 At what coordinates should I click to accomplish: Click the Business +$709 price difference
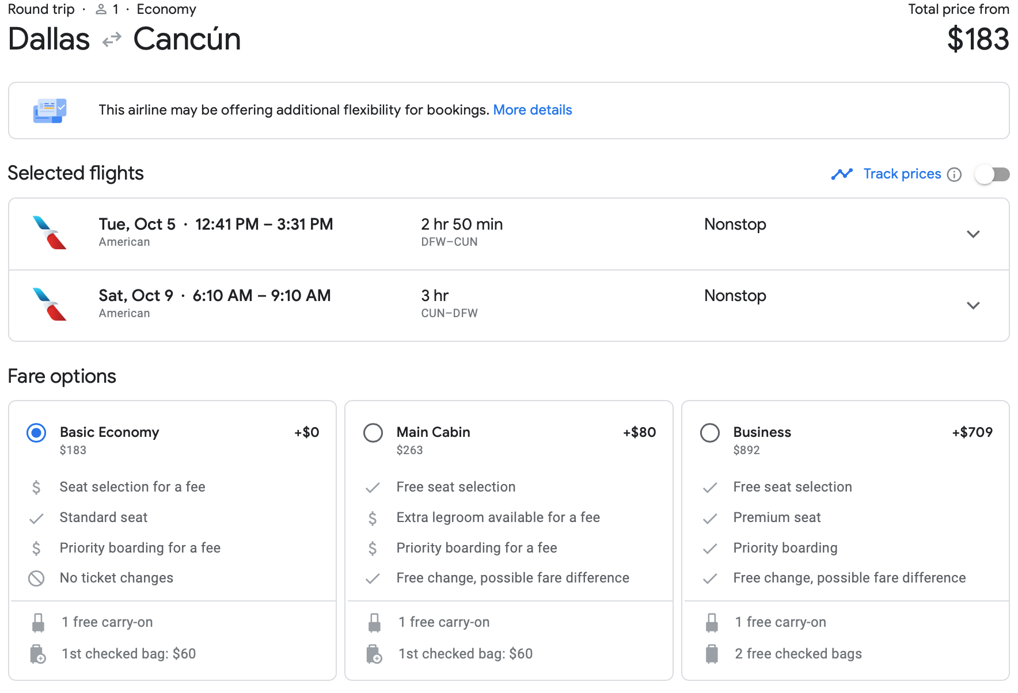(973, 432)
